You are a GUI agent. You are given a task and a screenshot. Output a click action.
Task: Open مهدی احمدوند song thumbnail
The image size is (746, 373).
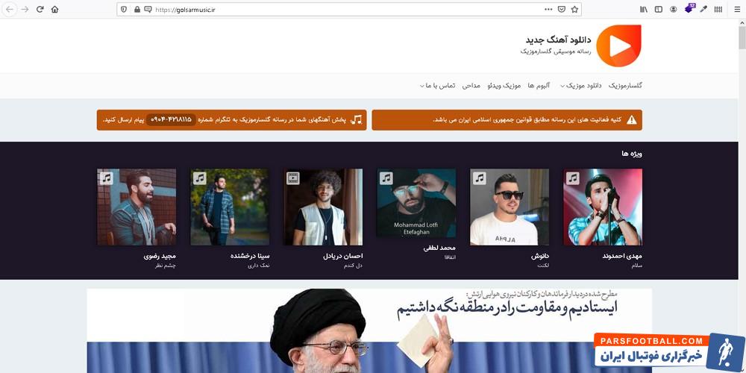click(x=602, y=207)
